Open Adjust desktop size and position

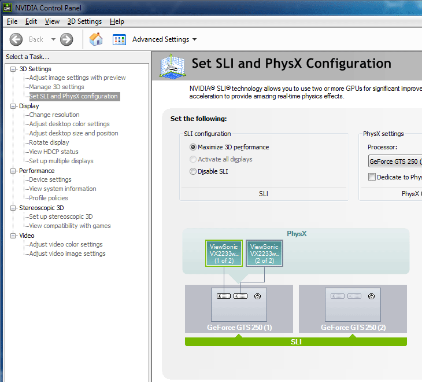tap(73, 133)
